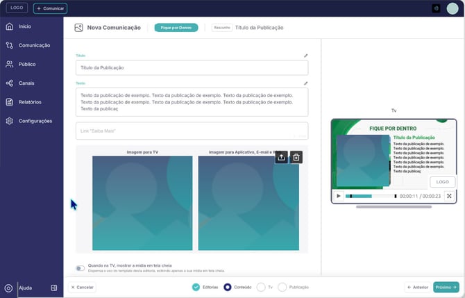This screenshot has height=298, width=465.
Task: Click the preview image in TV player
Action: pos(363,160)
